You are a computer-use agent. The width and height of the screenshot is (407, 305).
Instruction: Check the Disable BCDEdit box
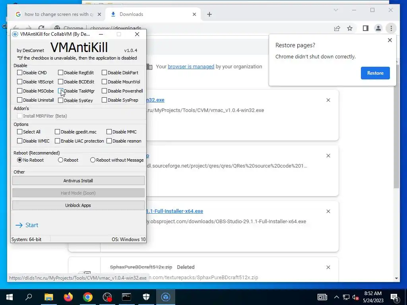[60, 82]
